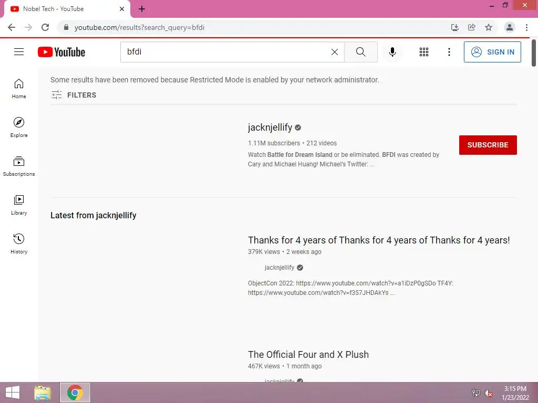Viewport: 538px width, 403px height.
Task: Open the YouTube hamburger guide menu
Action: click(x=19, y=52)
